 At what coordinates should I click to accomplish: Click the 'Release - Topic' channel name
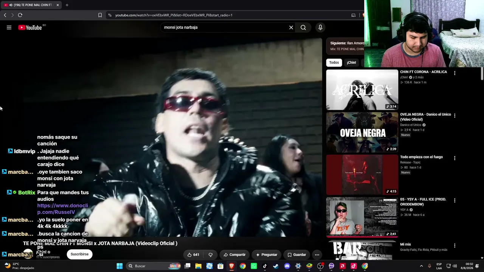(410, 162)
